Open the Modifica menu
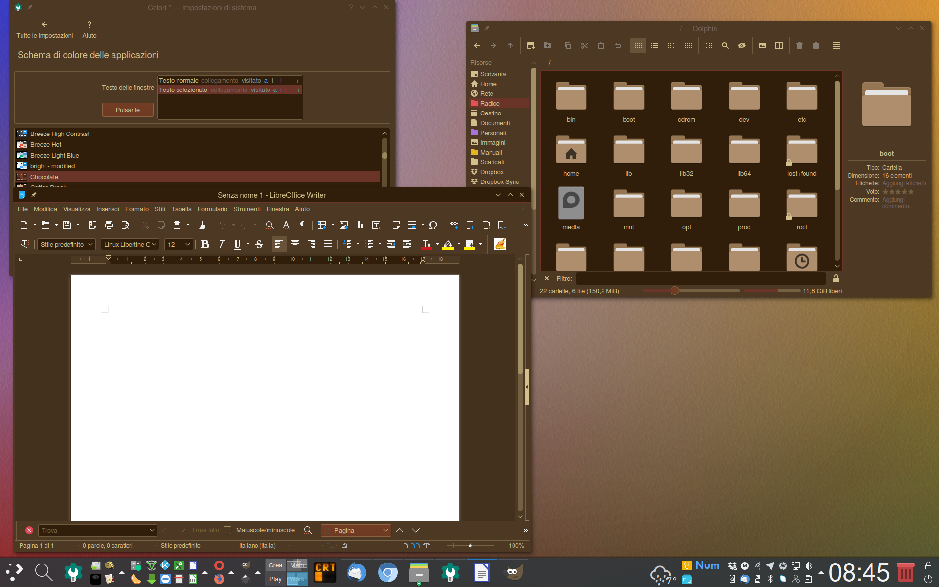Screen dimensions: 939x587 point(45,209)
